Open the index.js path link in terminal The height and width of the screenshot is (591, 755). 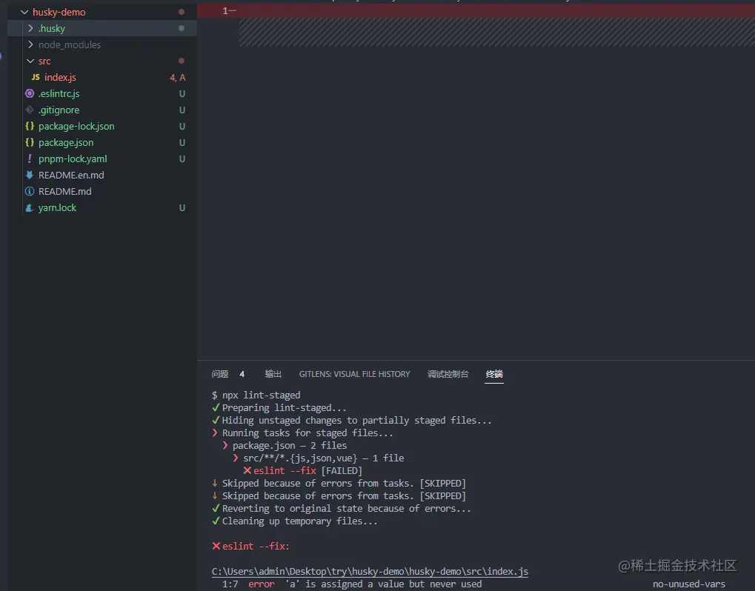coord(370,571)
